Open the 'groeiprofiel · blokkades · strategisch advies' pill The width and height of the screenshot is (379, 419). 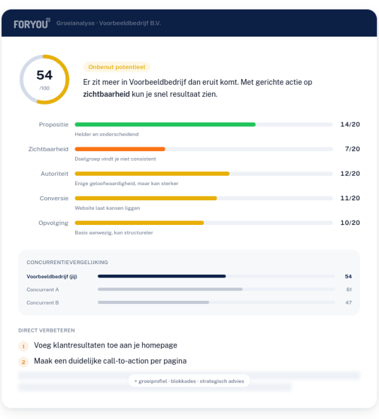189,381
